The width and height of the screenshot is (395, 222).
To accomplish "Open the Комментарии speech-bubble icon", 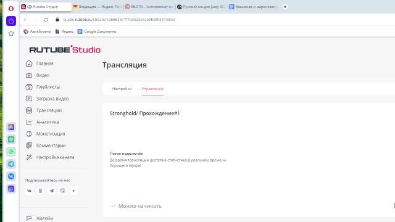I will [x=29, y=146].
